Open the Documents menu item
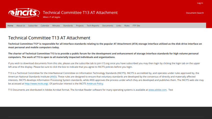Image resolution: width=212 pixels, height=119 pixels. pyautogui.click(x=108, y=25)
